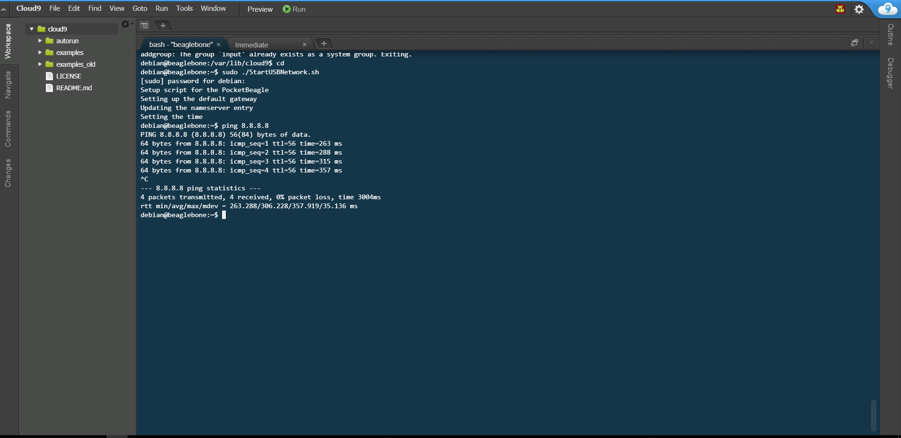Open the settings gear in the top-right

tap(860, 9)
